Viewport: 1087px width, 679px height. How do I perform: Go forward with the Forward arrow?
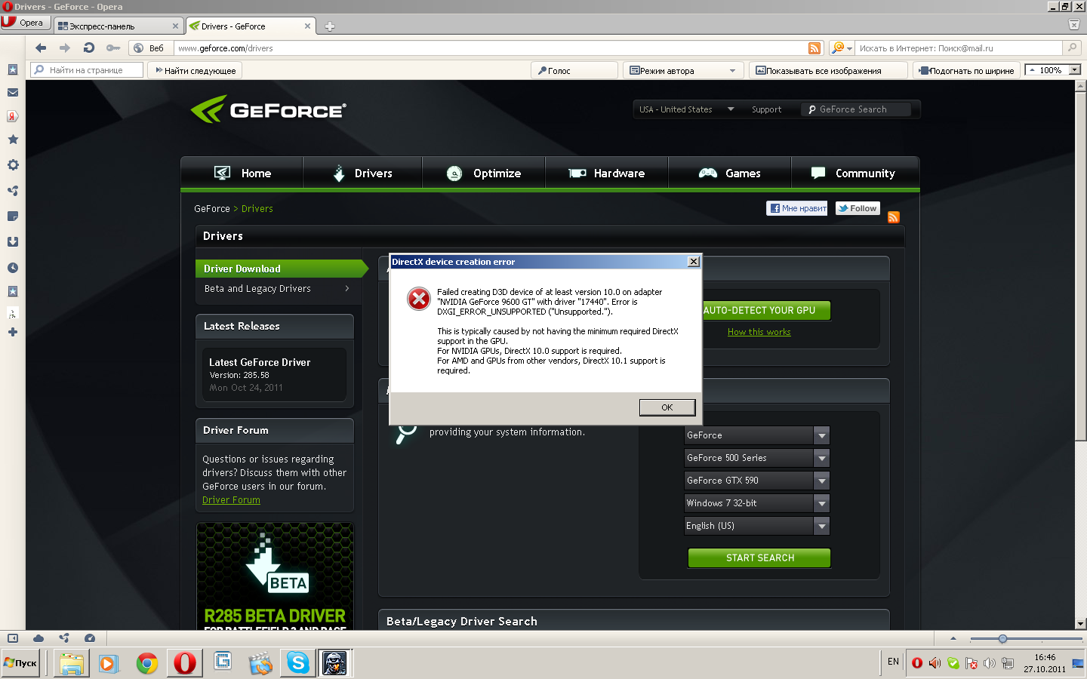(x=65, y=48)
